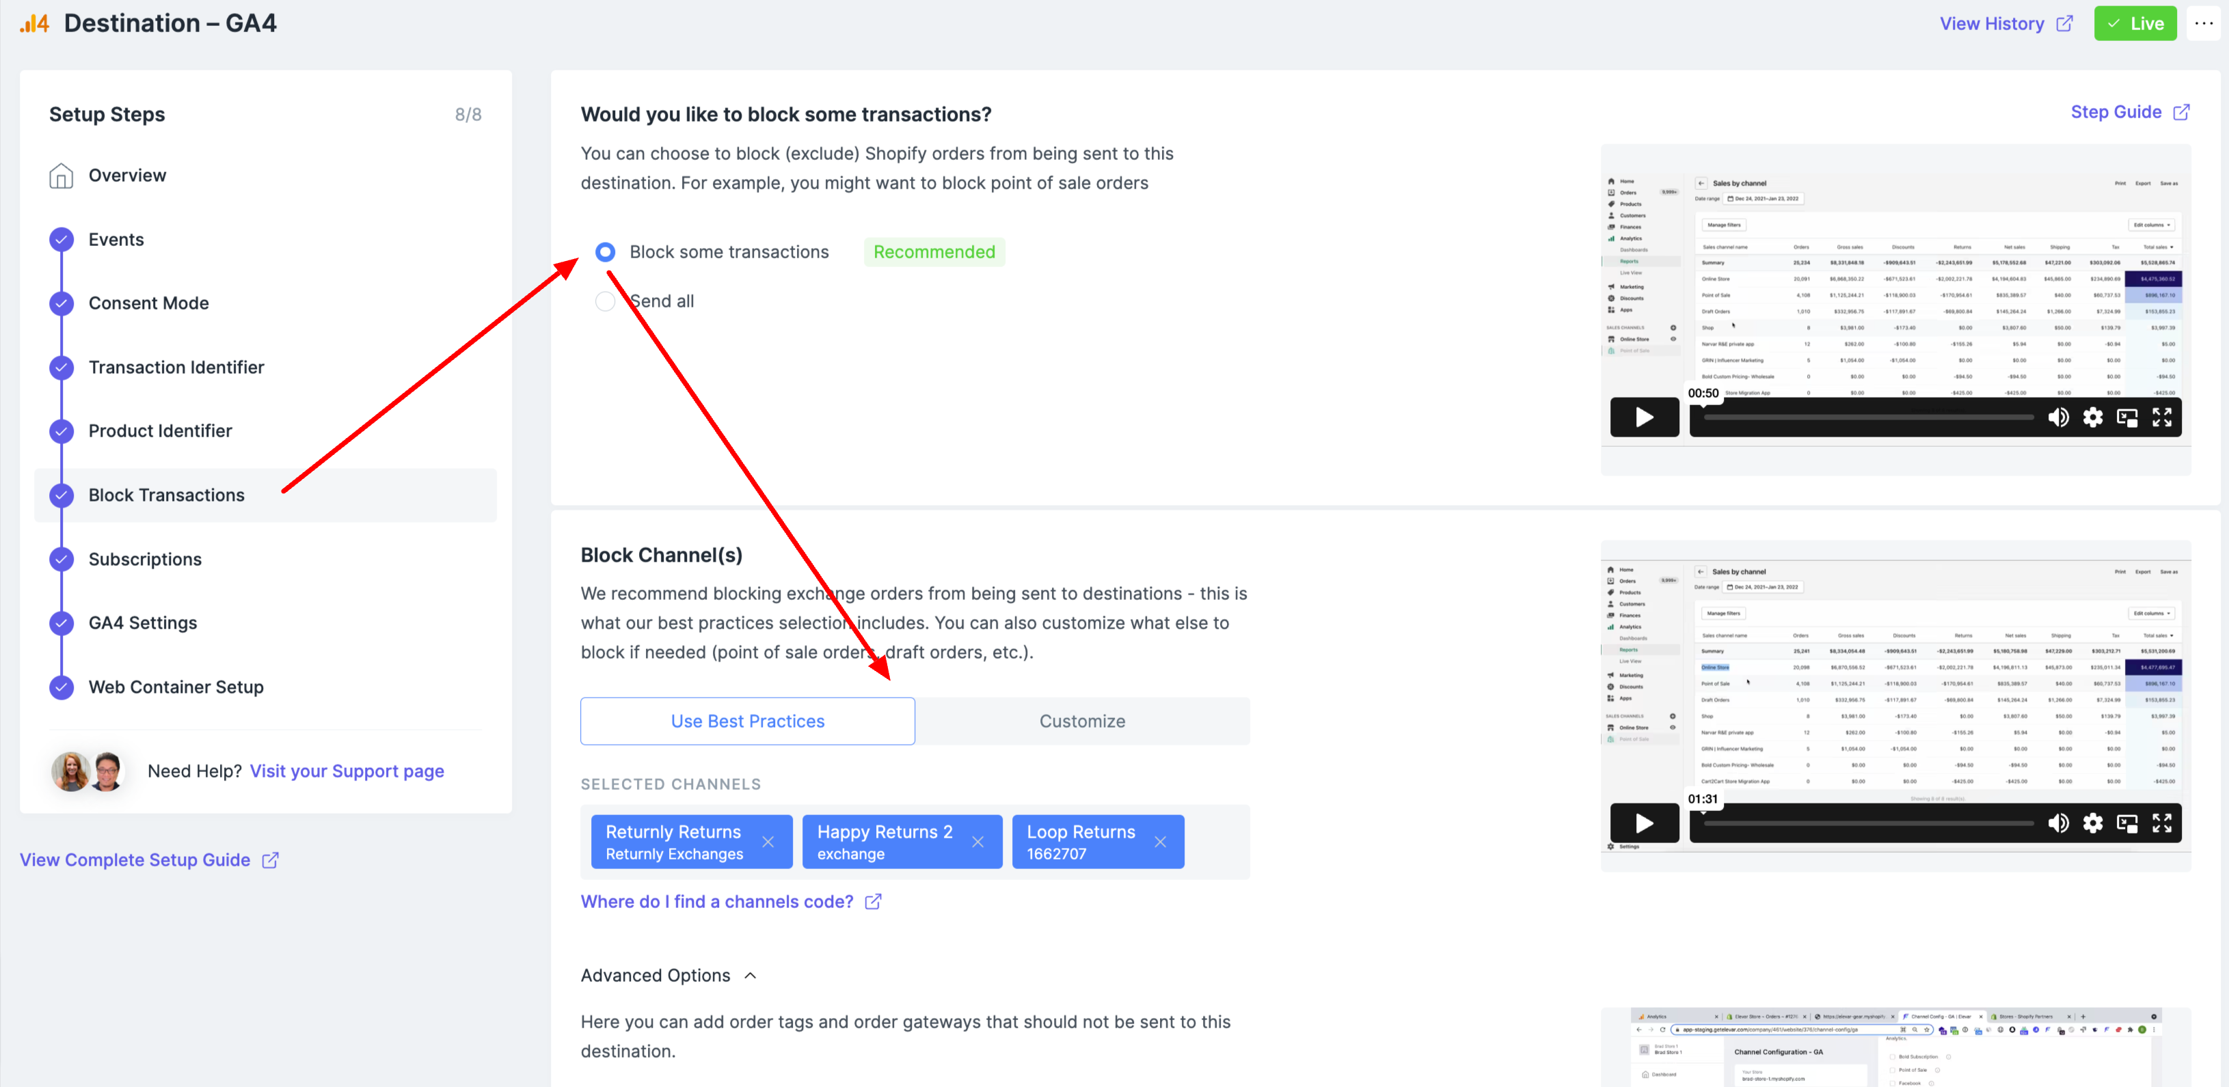Screen dimensions: 2229x1087
Task: Select Block some transactions radio button
Action: 605,251
